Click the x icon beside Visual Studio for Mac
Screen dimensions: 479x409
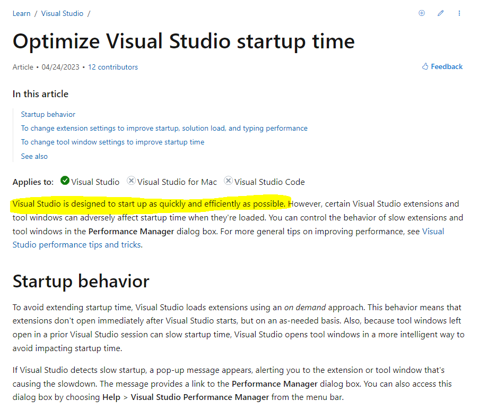(131, 181)
